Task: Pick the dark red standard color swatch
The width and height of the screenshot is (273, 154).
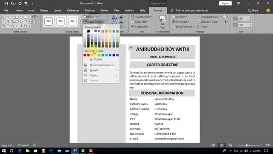Action: pos(85,55)
